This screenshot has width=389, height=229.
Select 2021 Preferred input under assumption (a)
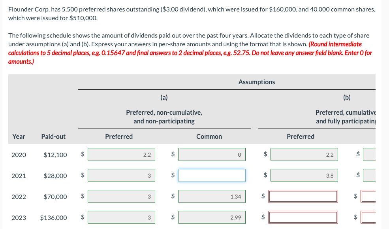coord(121,176)
